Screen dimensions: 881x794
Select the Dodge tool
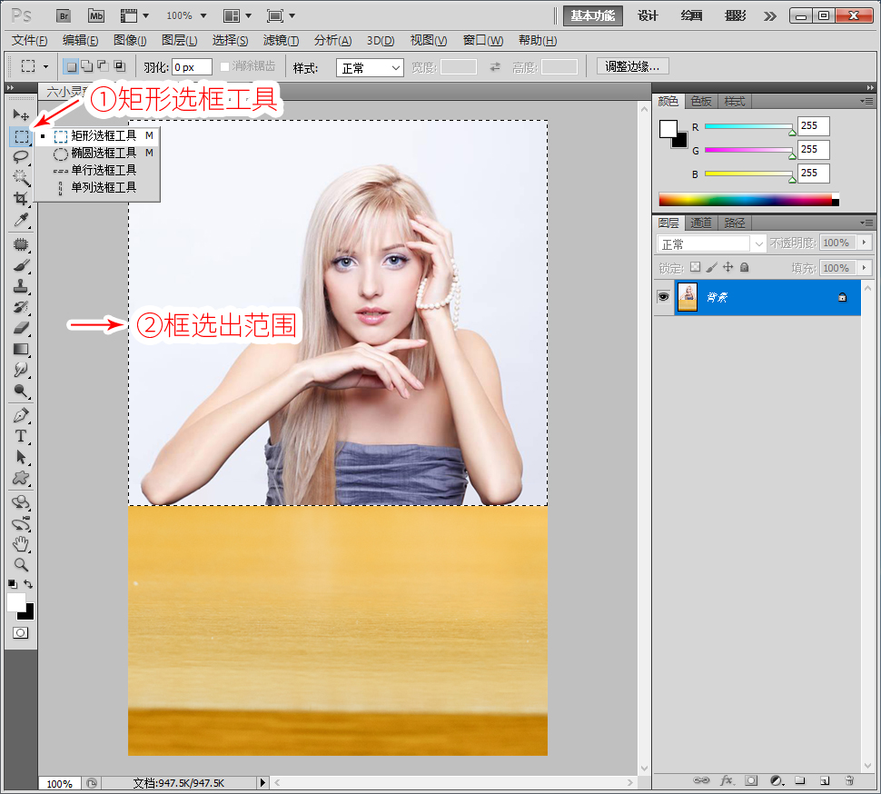21,391
